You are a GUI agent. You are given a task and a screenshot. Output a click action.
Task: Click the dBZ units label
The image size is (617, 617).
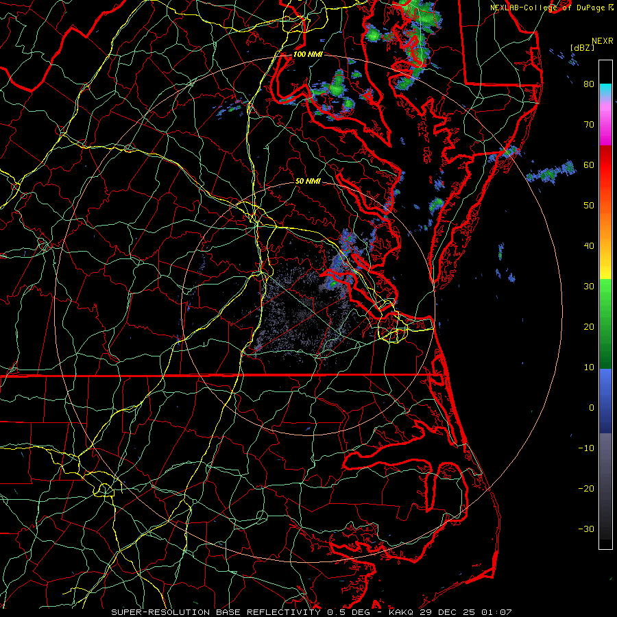pos(582,47)
